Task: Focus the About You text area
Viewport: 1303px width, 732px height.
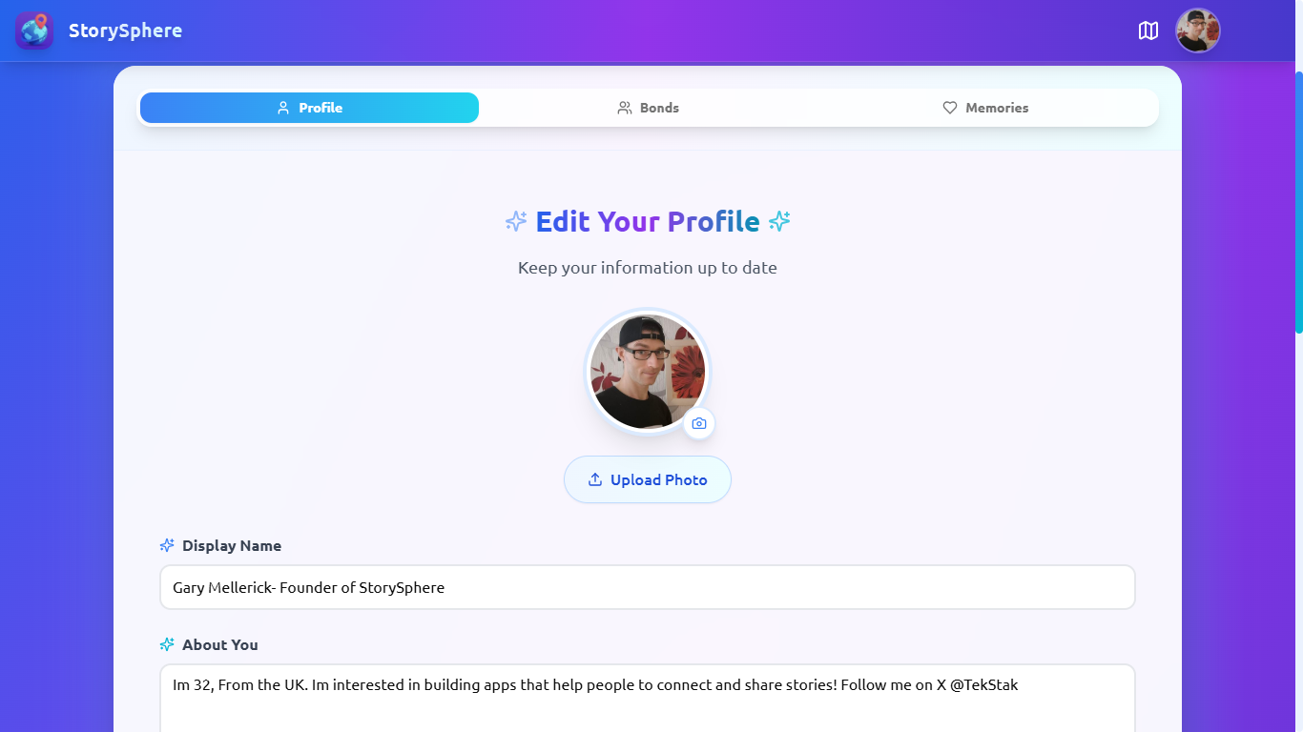Action: 648,699
